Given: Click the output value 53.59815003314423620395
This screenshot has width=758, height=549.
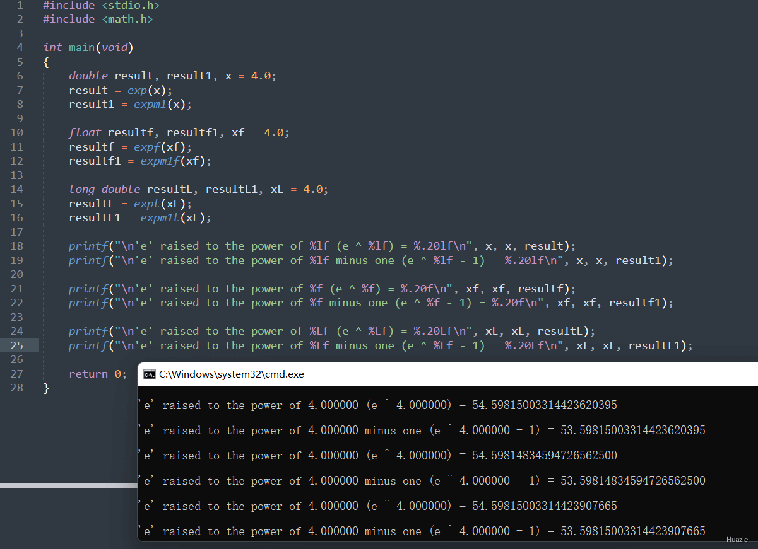Looking at the screenshot, I should click(633, 431).
